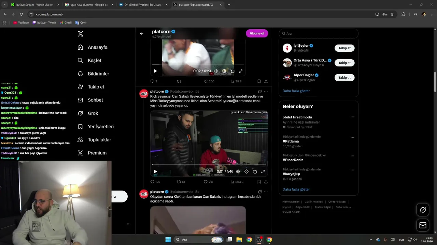Open File Explorer from taskbar
437x245 pixels.
pyautogui.click(x=239, y=240)
